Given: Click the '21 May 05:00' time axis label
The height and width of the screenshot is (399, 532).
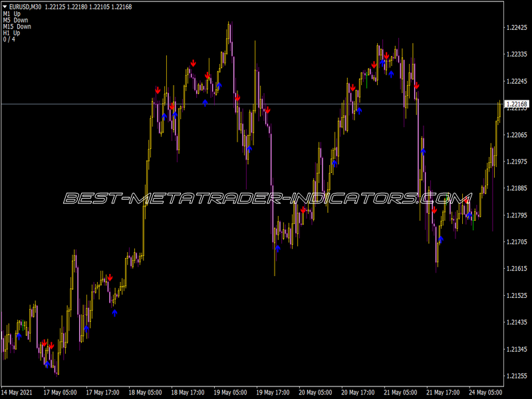Looking at the screenshot, I should [x=400, y=392].
